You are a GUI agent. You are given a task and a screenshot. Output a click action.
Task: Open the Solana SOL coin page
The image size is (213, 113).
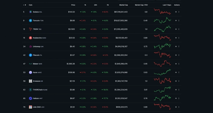[x=37, y=12]
